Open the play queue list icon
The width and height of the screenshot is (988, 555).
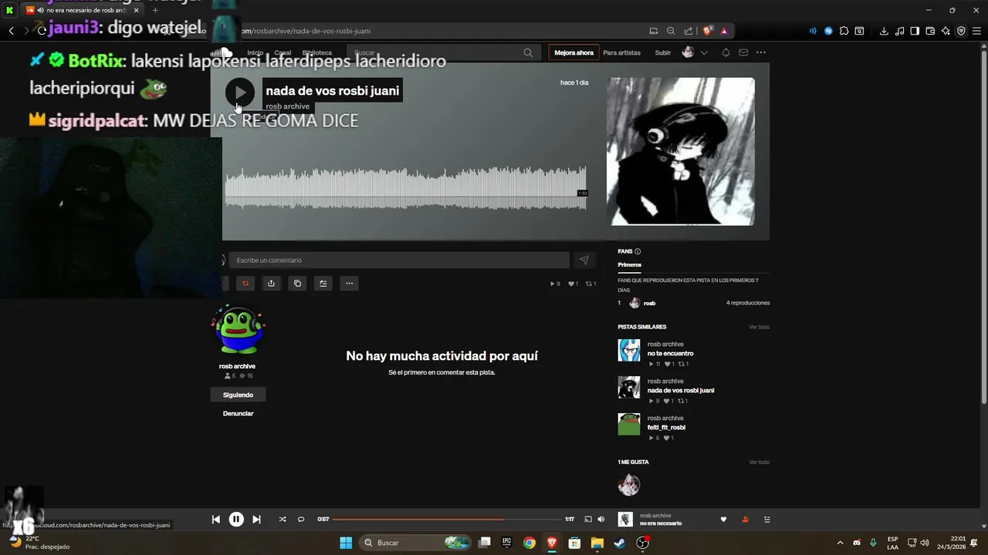point(766,520)
